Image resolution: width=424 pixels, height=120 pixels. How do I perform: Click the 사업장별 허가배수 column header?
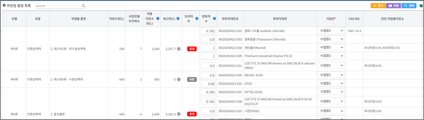pos(134,19)
